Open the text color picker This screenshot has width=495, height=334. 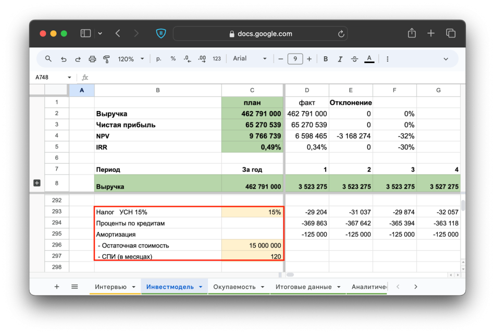369,59
